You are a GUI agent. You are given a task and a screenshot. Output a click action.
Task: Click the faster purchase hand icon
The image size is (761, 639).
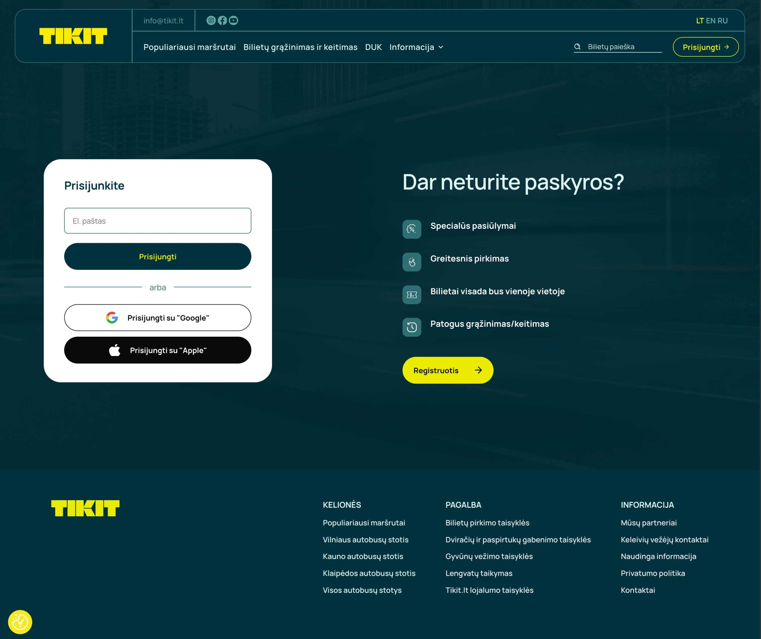click(412, 262)
